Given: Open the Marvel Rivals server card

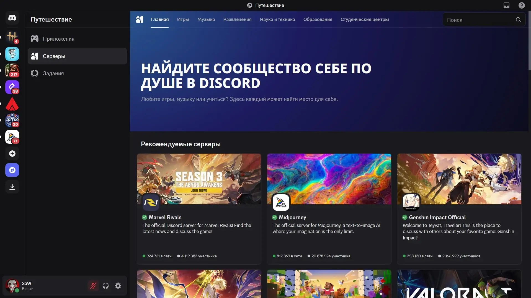Looking at the screenshot, I should pos(199,209).
